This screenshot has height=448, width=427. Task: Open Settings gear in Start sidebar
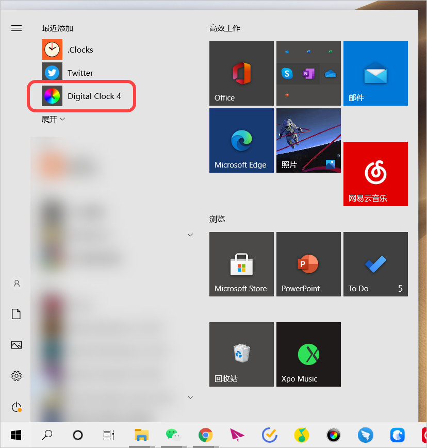point(17,376)
